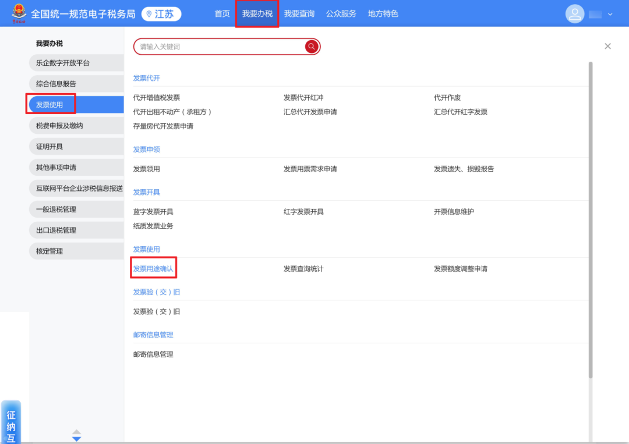Screen dimensions: 629x444
Task: Select 出口退税管理 in sidebar
Action: pos(76,230)
